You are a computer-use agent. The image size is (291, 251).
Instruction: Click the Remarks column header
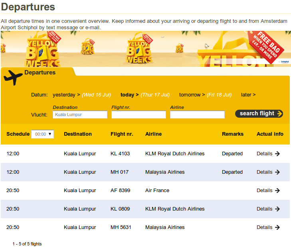(x=233, y=134)
